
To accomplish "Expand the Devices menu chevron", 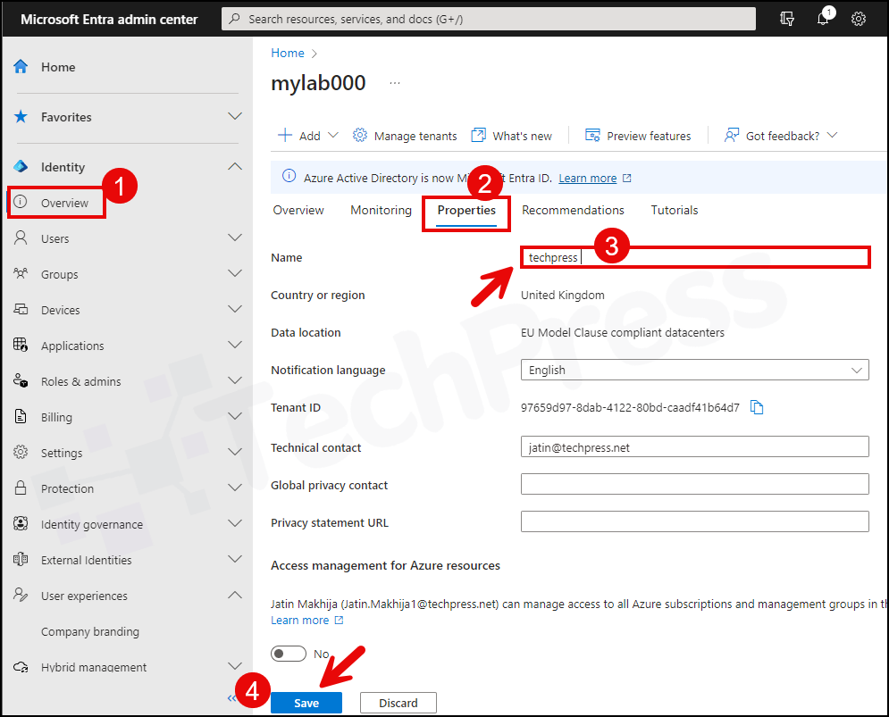I will (235, 309).
